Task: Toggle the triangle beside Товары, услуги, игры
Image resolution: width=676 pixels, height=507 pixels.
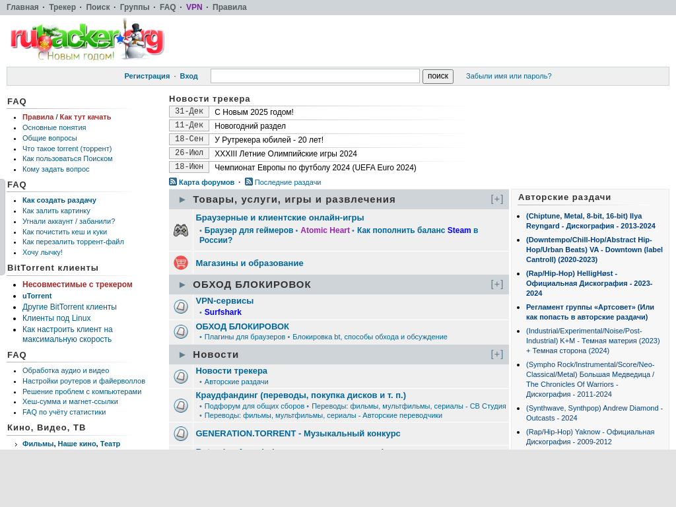Action: 182,199
